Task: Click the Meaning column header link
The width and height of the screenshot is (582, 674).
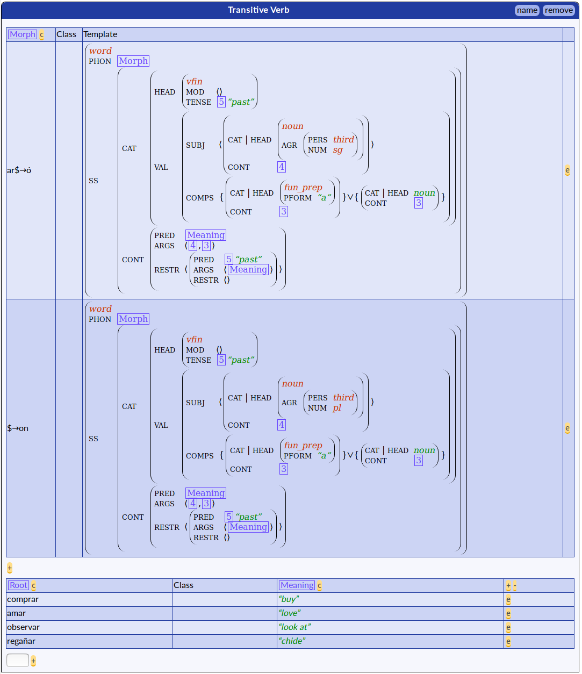Action: pyautogui.click(x=297, y=585)
